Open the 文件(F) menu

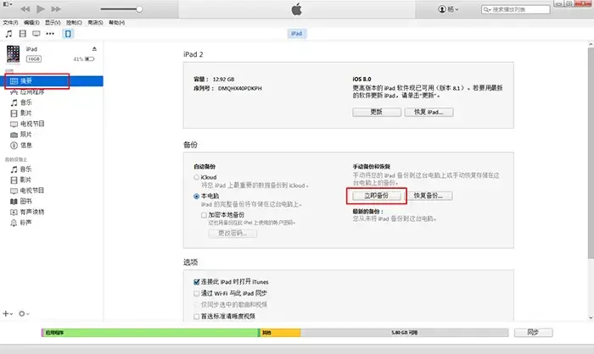pos(10,23)
